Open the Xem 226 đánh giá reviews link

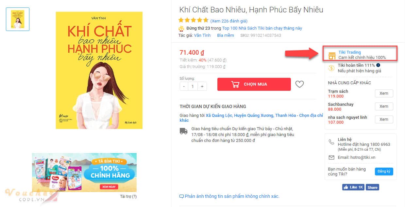229,21
